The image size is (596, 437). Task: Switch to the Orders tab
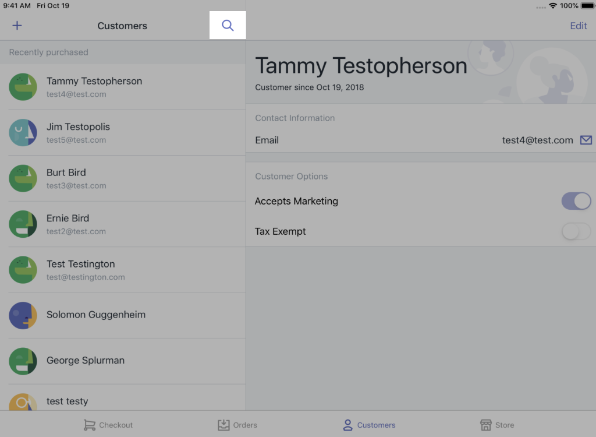pos(237,425)
